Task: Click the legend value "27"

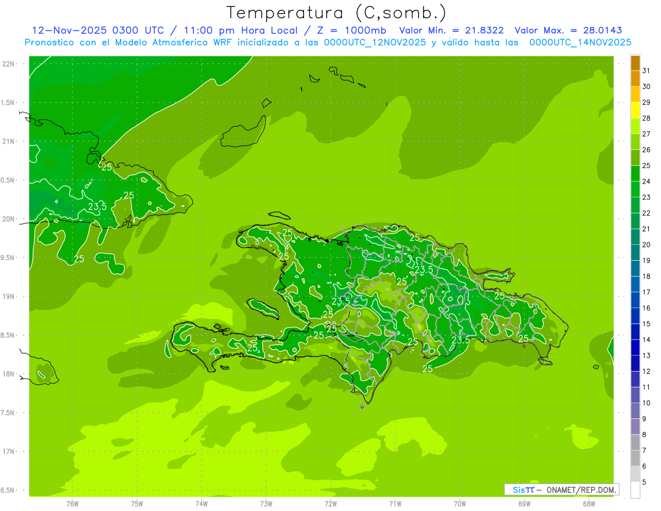Action: pos(647,134)
